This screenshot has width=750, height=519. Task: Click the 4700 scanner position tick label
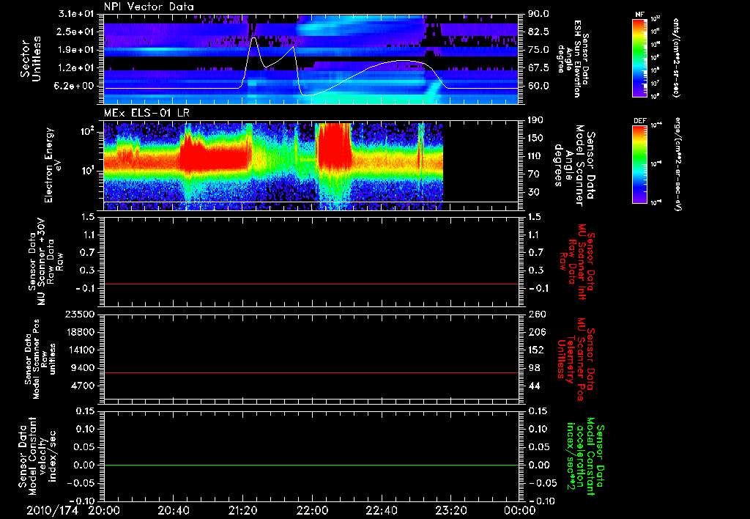point(83,386)
